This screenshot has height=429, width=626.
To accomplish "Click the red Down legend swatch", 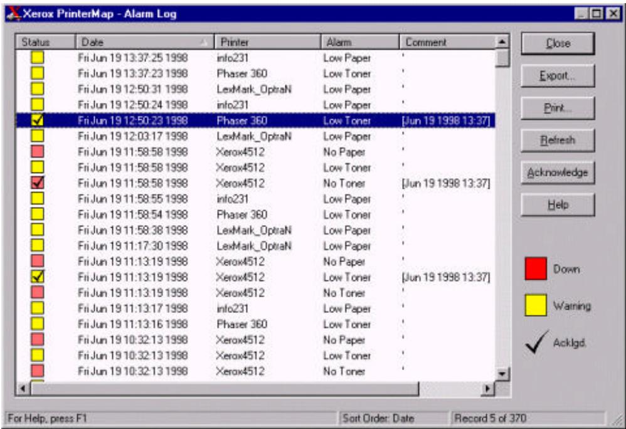I will (536, 268).
